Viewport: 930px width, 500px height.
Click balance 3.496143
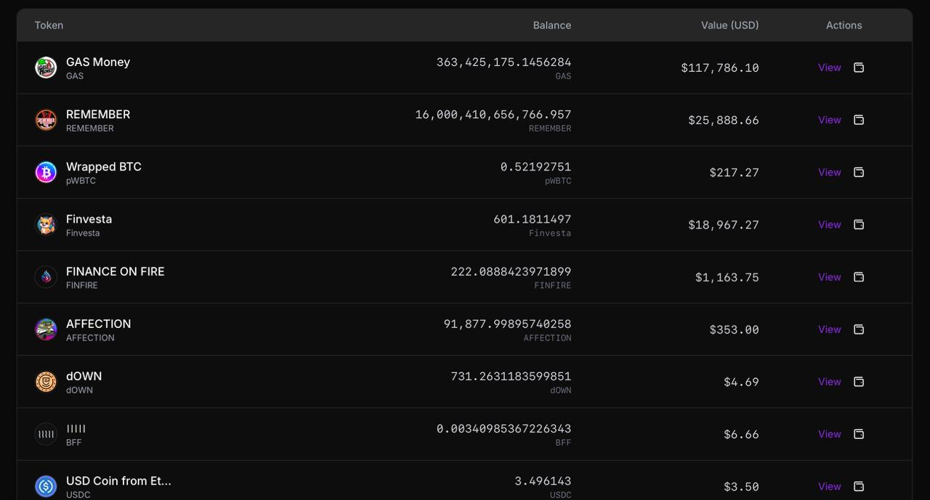(543, 481)
